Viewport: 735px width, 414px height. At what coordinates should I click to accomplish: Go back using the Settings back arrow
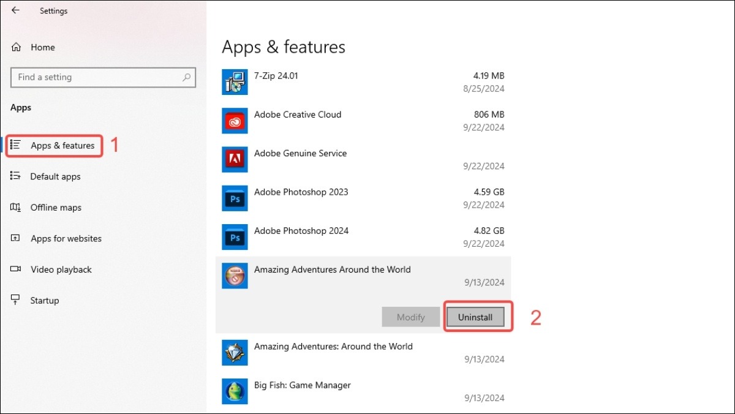point(15,10)
